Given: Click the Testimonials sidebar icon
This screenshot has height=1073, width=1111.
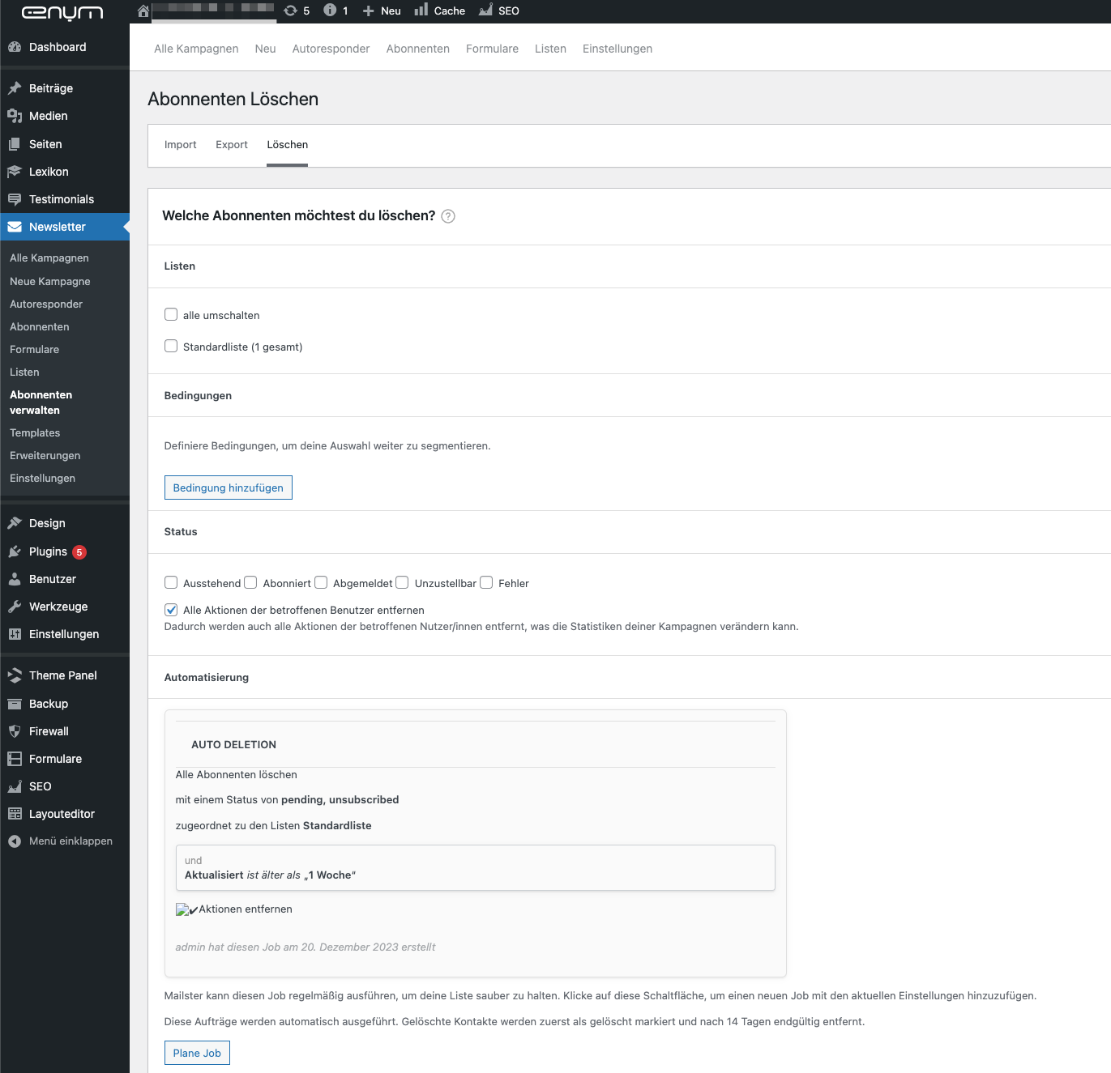Looking at the screenshot, I should [15, 199].
